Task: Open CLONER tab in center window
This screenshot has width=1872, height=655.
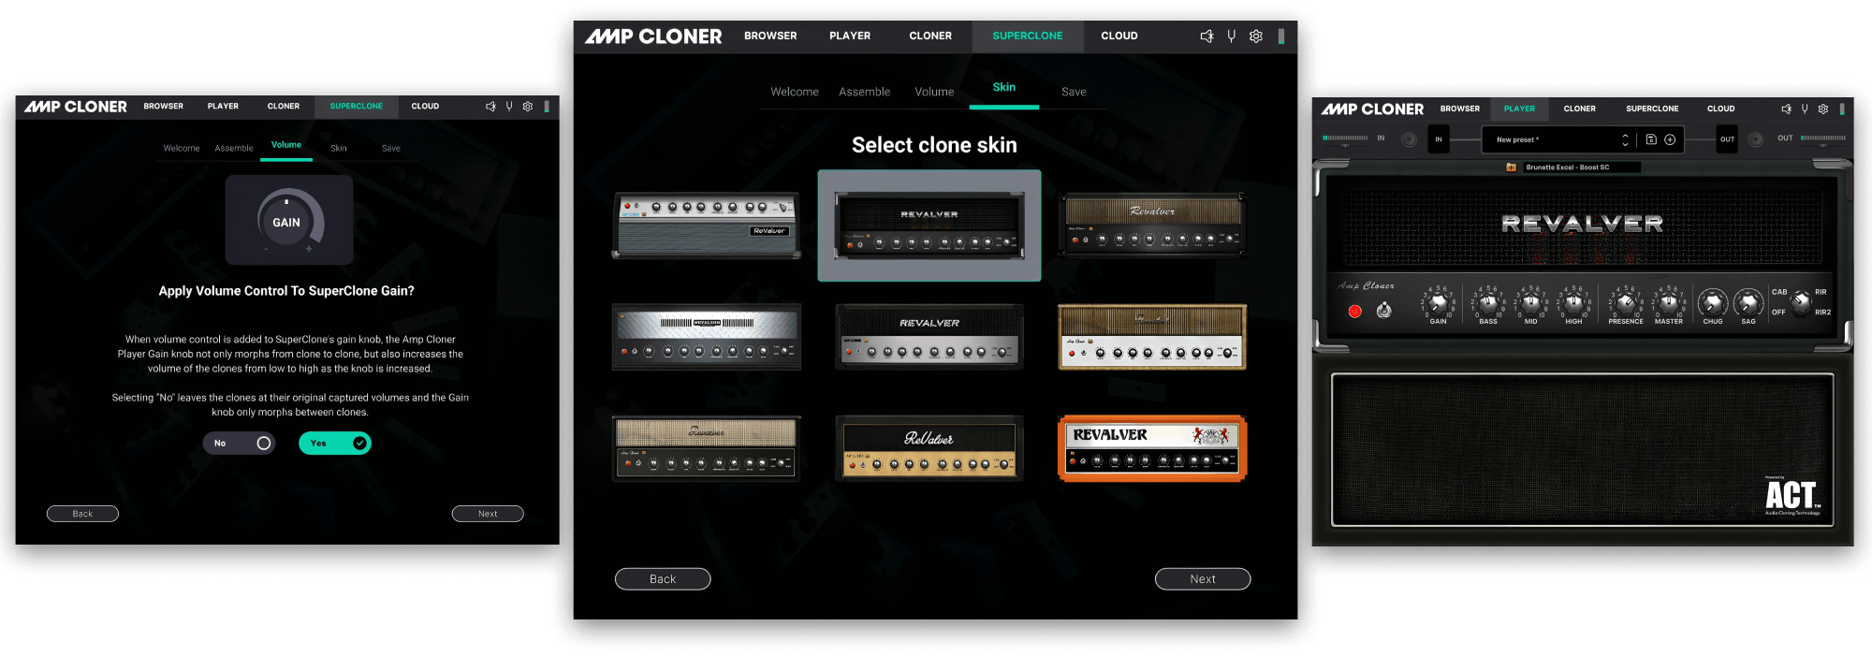Action: [930, 36]
